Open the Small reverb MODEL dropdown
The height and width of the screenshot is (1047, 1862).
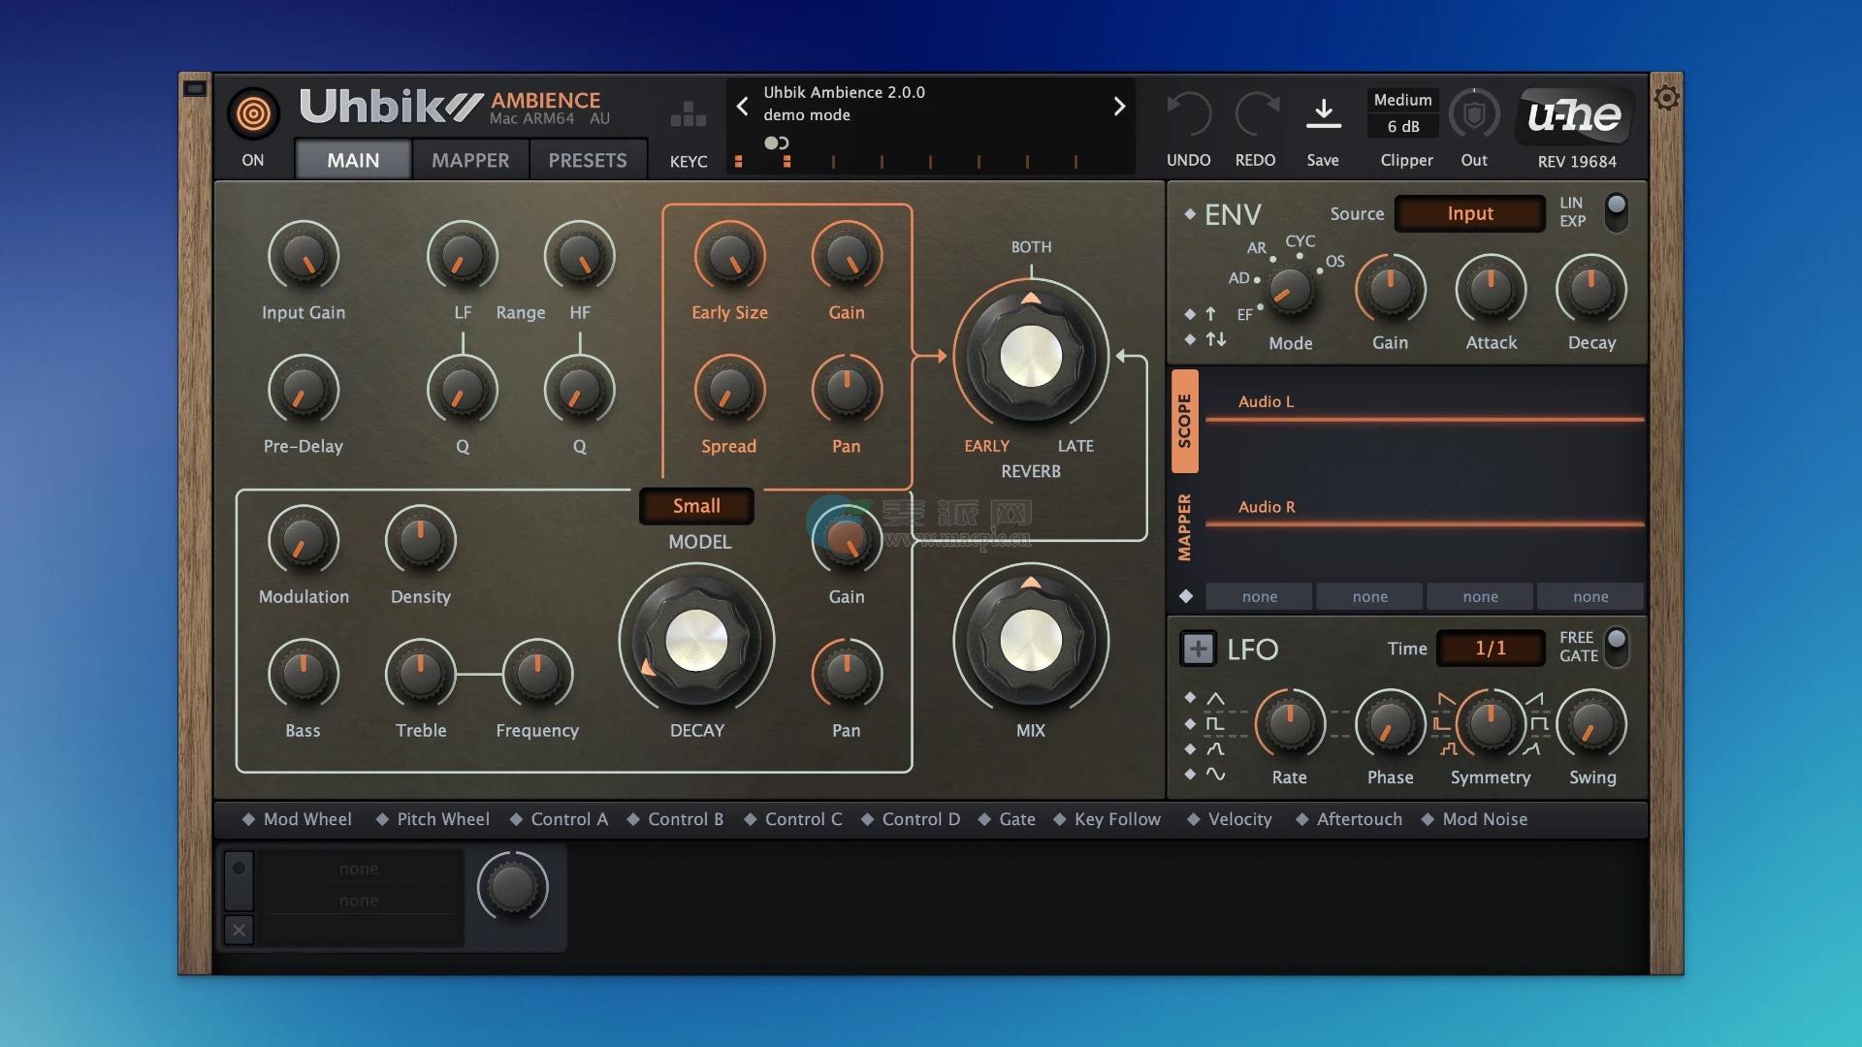[696, 506]
